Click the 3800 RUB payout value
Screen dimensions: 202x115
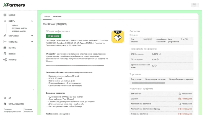(148, 39)
